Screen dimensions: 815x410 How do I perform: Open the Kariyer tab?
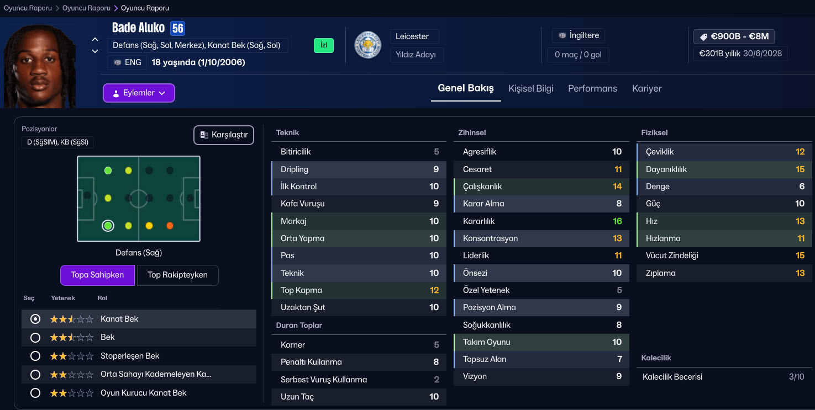click(x=646, y=88)
